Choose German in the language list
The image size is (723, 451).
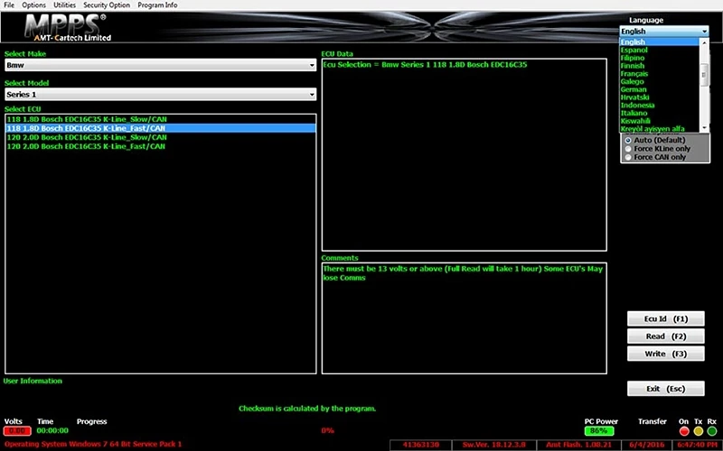[x=660, y=89]
